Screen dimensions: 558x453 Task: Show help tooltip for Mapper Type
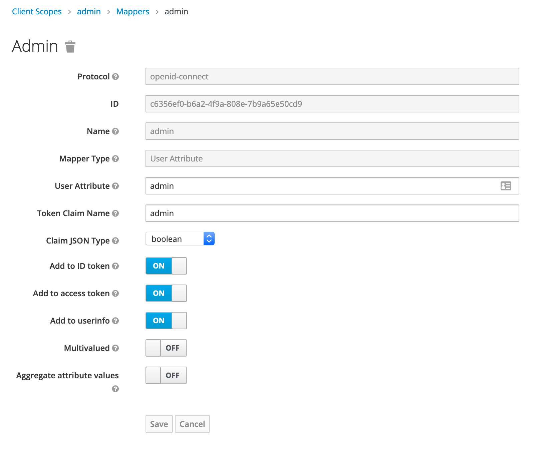115,158
